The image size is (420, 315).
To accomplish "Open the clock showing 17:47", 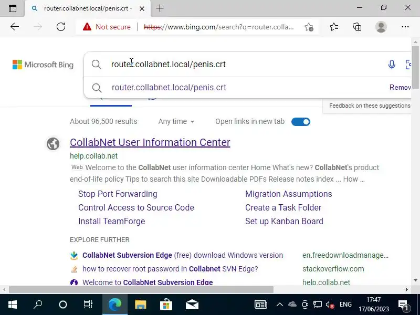I will (374, 304).
